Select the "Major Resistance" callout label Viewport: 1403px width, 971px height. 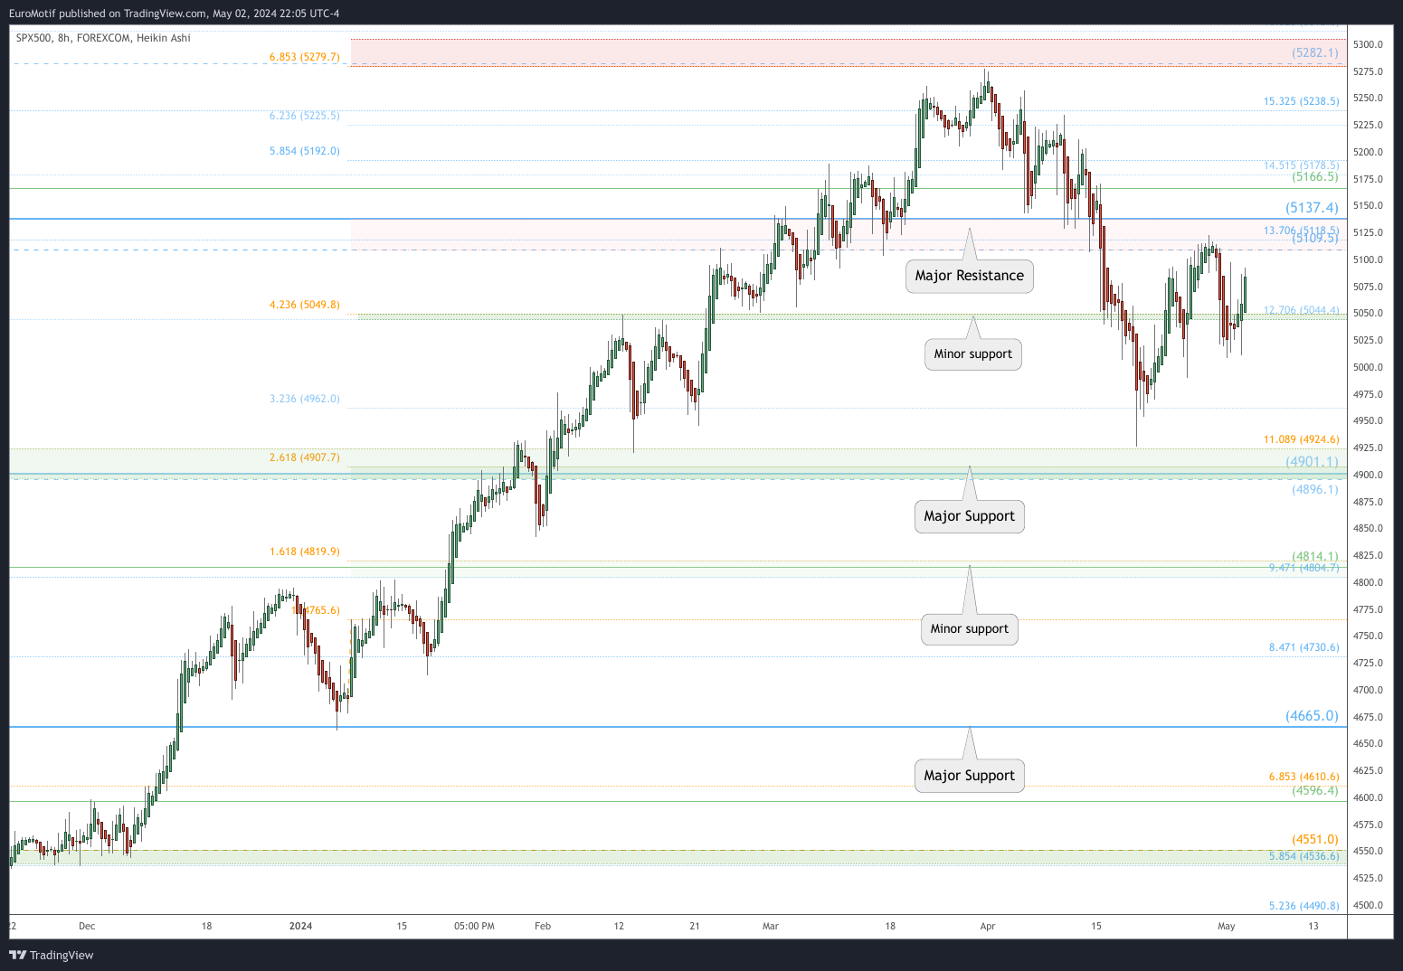point(970,276)
